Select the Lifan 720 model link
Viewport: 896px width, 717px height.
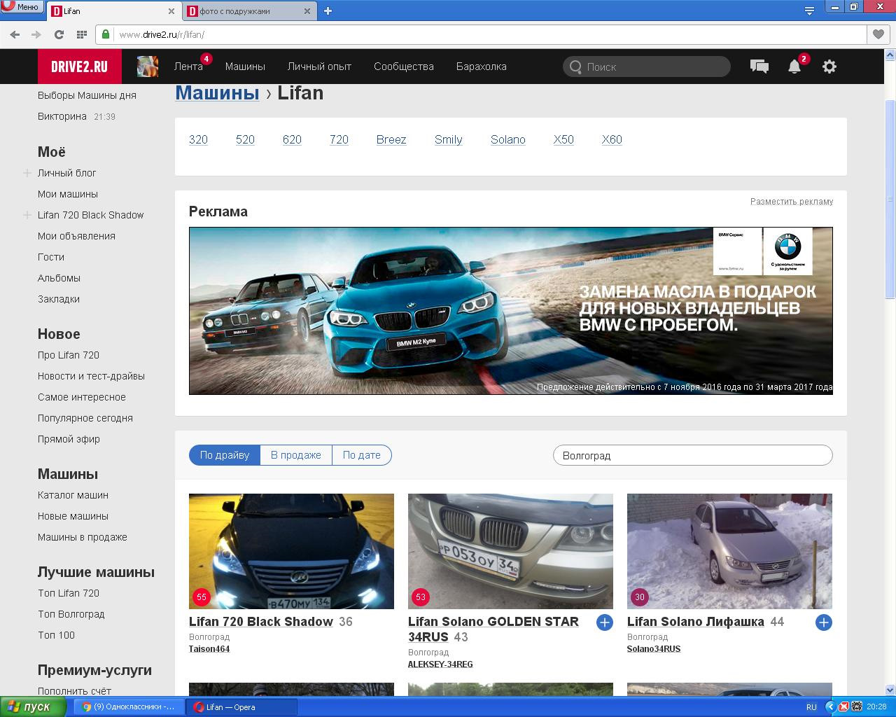click(x=339, y=139)
